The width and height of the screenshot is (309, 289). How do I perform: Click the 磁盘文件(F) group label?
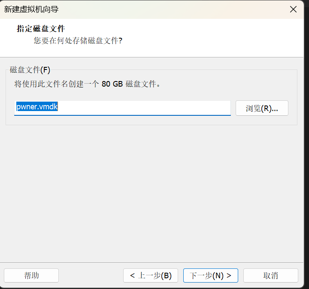[30, 70]
